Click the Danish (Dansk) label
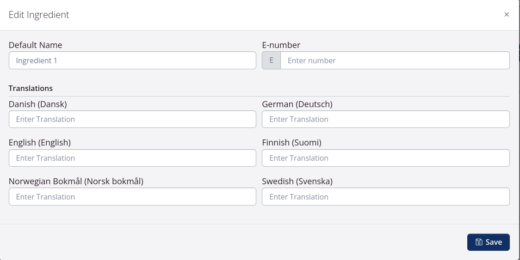The height and width of the screenshot is (260, 520). (x=37, y=104)
